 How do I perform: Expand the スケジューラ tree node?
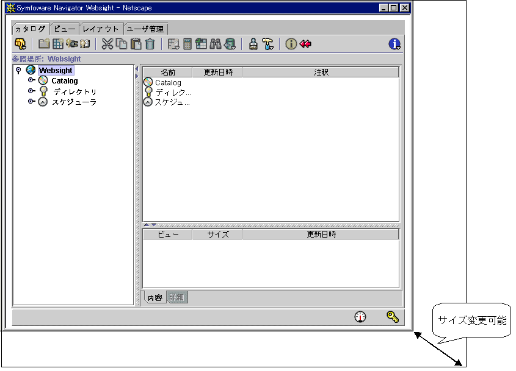coord(31,102)
